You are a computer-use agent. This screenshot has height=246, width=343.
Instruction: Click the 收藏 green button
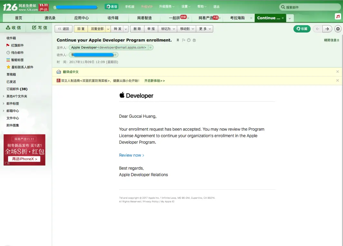[x=302, y=29]
